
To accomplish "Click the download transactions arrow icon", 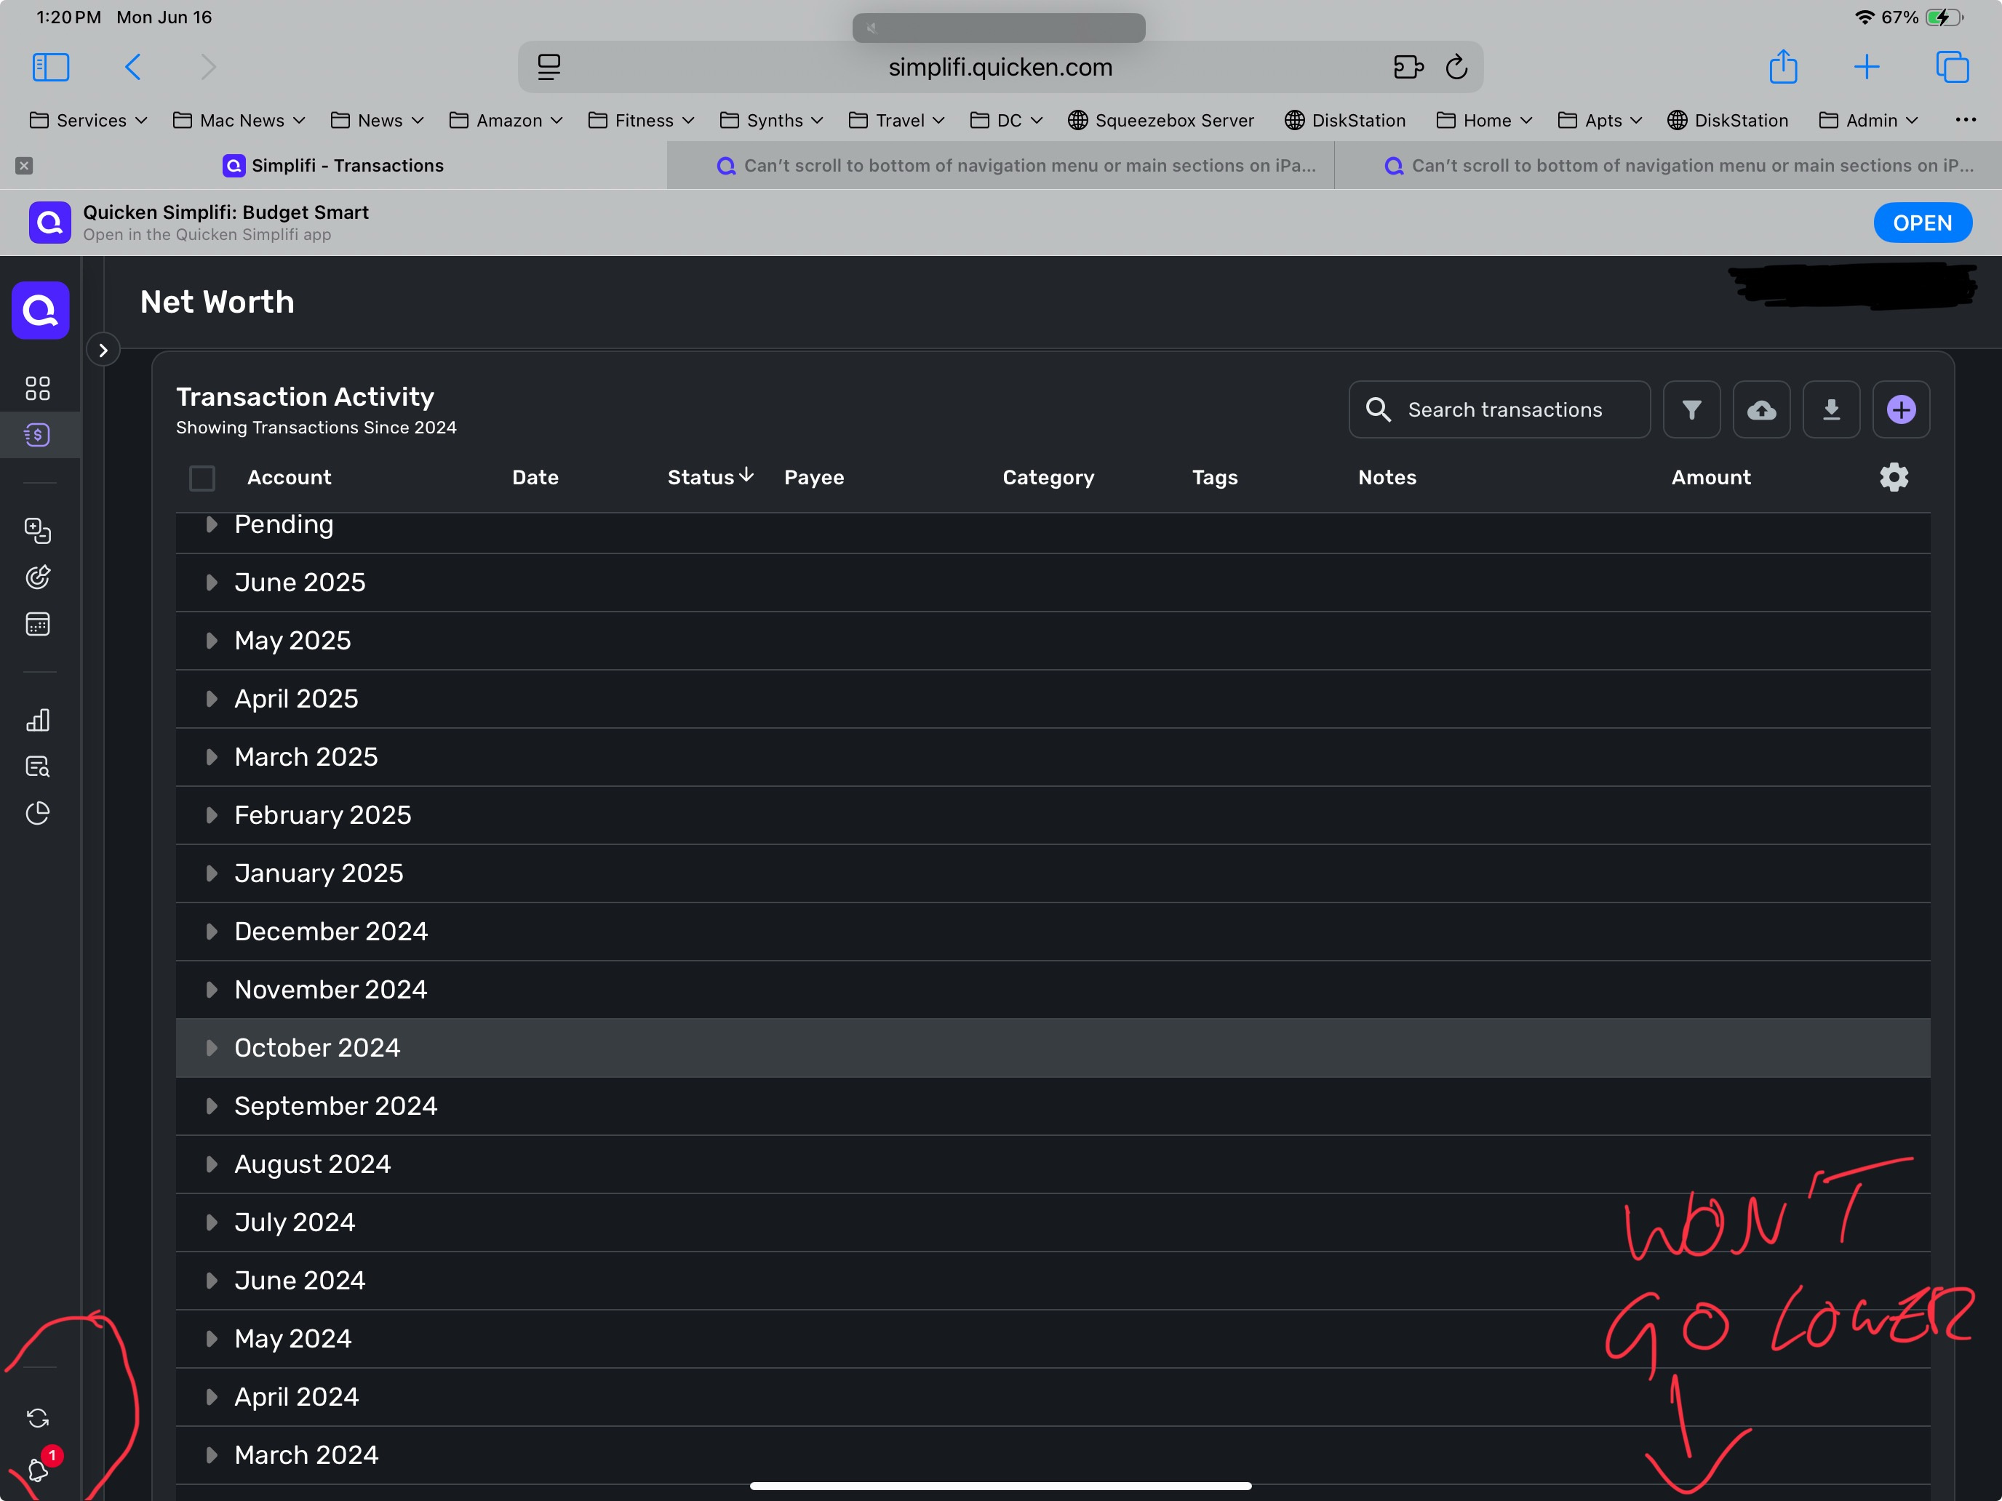I will (x=1830, y=410).
